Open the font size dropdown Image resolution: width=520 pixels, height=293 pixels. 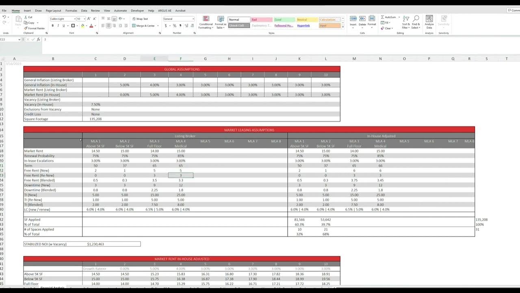[84, 19]
